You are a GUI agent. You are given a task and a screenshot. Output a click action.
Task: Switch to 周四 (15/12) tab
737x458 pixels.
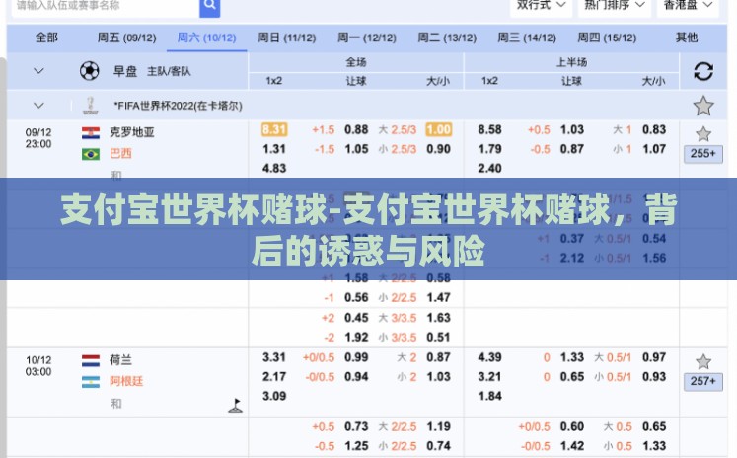click(607, 38)
